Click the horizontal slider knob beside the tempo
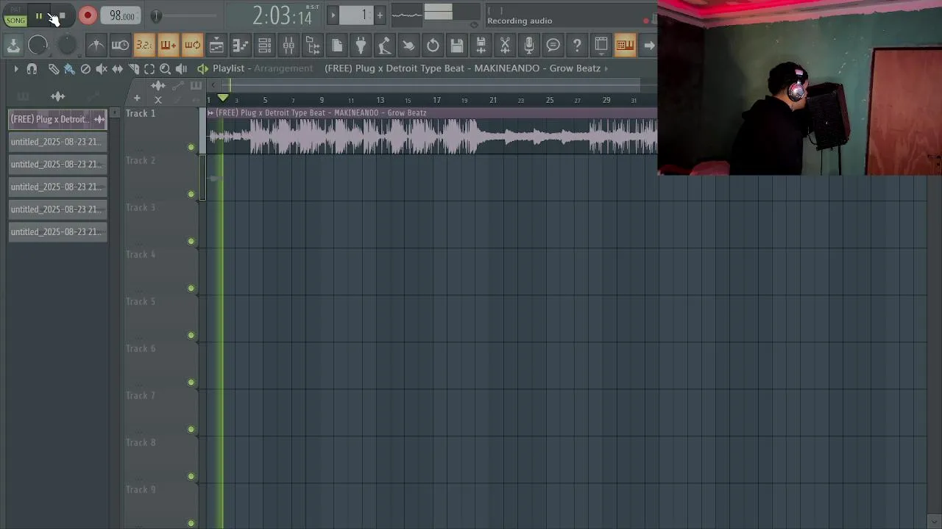The width and height of the screenshot is (942, 529). (x=156, y=15)
